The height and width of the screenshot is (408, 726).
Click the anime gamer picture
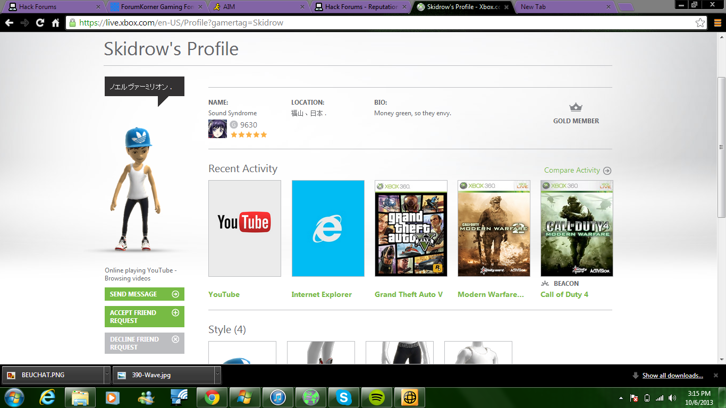[217, 129]
